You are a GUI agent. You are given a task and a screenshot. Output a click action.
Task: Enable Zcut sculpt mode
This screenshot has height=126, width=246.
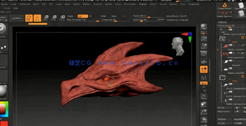point(124,16)
